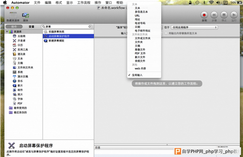Select the 实用工具 category in the library
Image resolution: width=243 pixels, height=157 pixels.
23,49
